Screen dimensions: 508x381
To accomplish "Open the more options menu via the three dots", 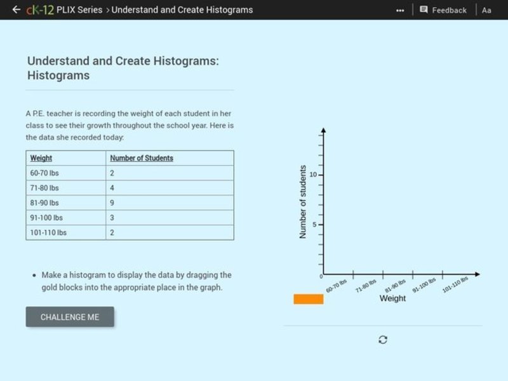I will point(399,10).
